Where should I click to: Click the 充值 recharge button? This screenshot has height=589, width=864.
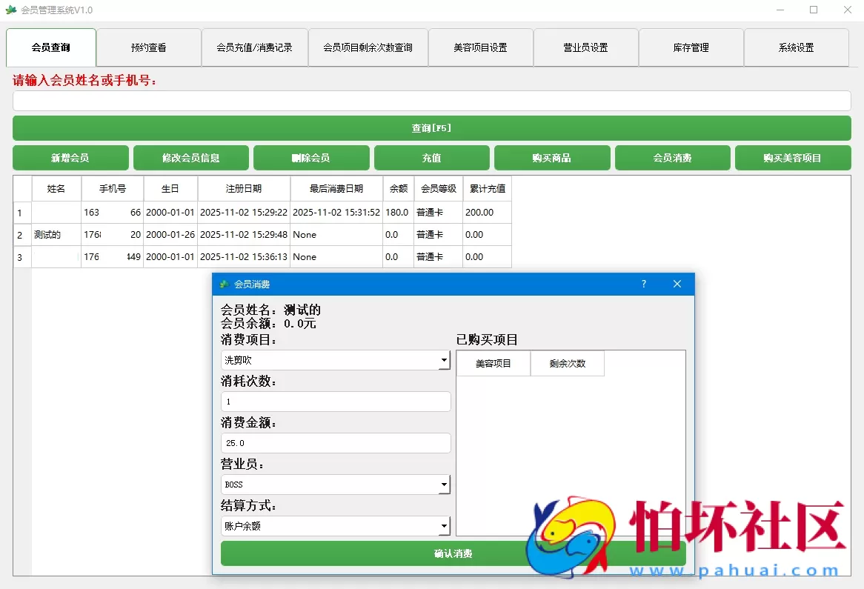[x=432, y=157]
